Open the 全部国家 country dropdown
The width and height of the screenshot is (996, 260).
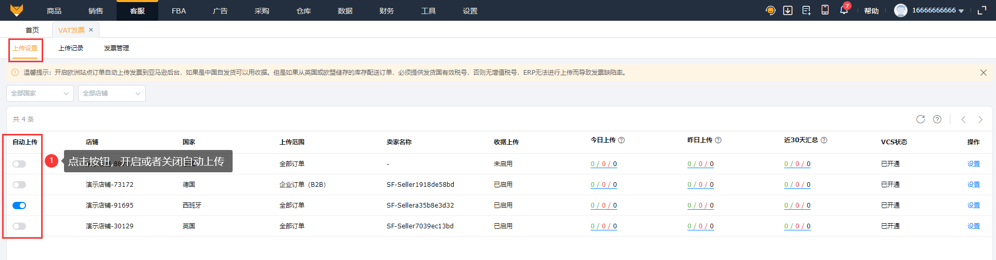(x=40, y=93)
